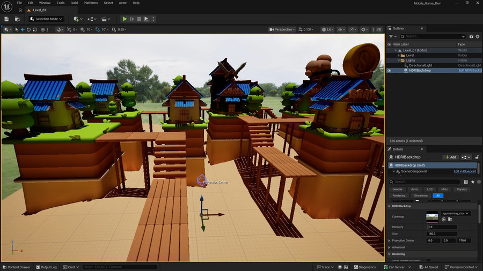Open the Content Drawer
Screen dimensions: 483x271
(17, 267)
